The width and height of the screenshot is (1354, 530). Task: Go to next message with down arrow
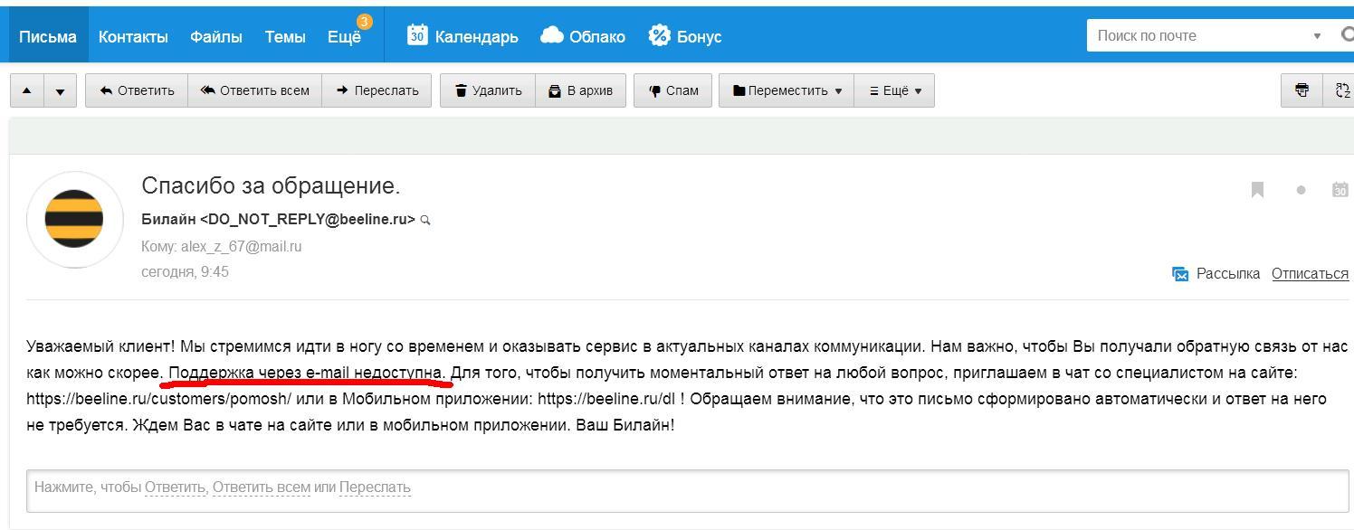[60, 90]
